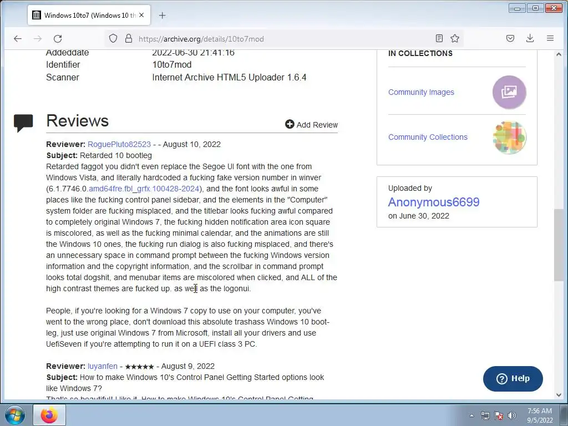Open the Action Center flag icon
The image size is (568, 426).
tap(499, 415)
